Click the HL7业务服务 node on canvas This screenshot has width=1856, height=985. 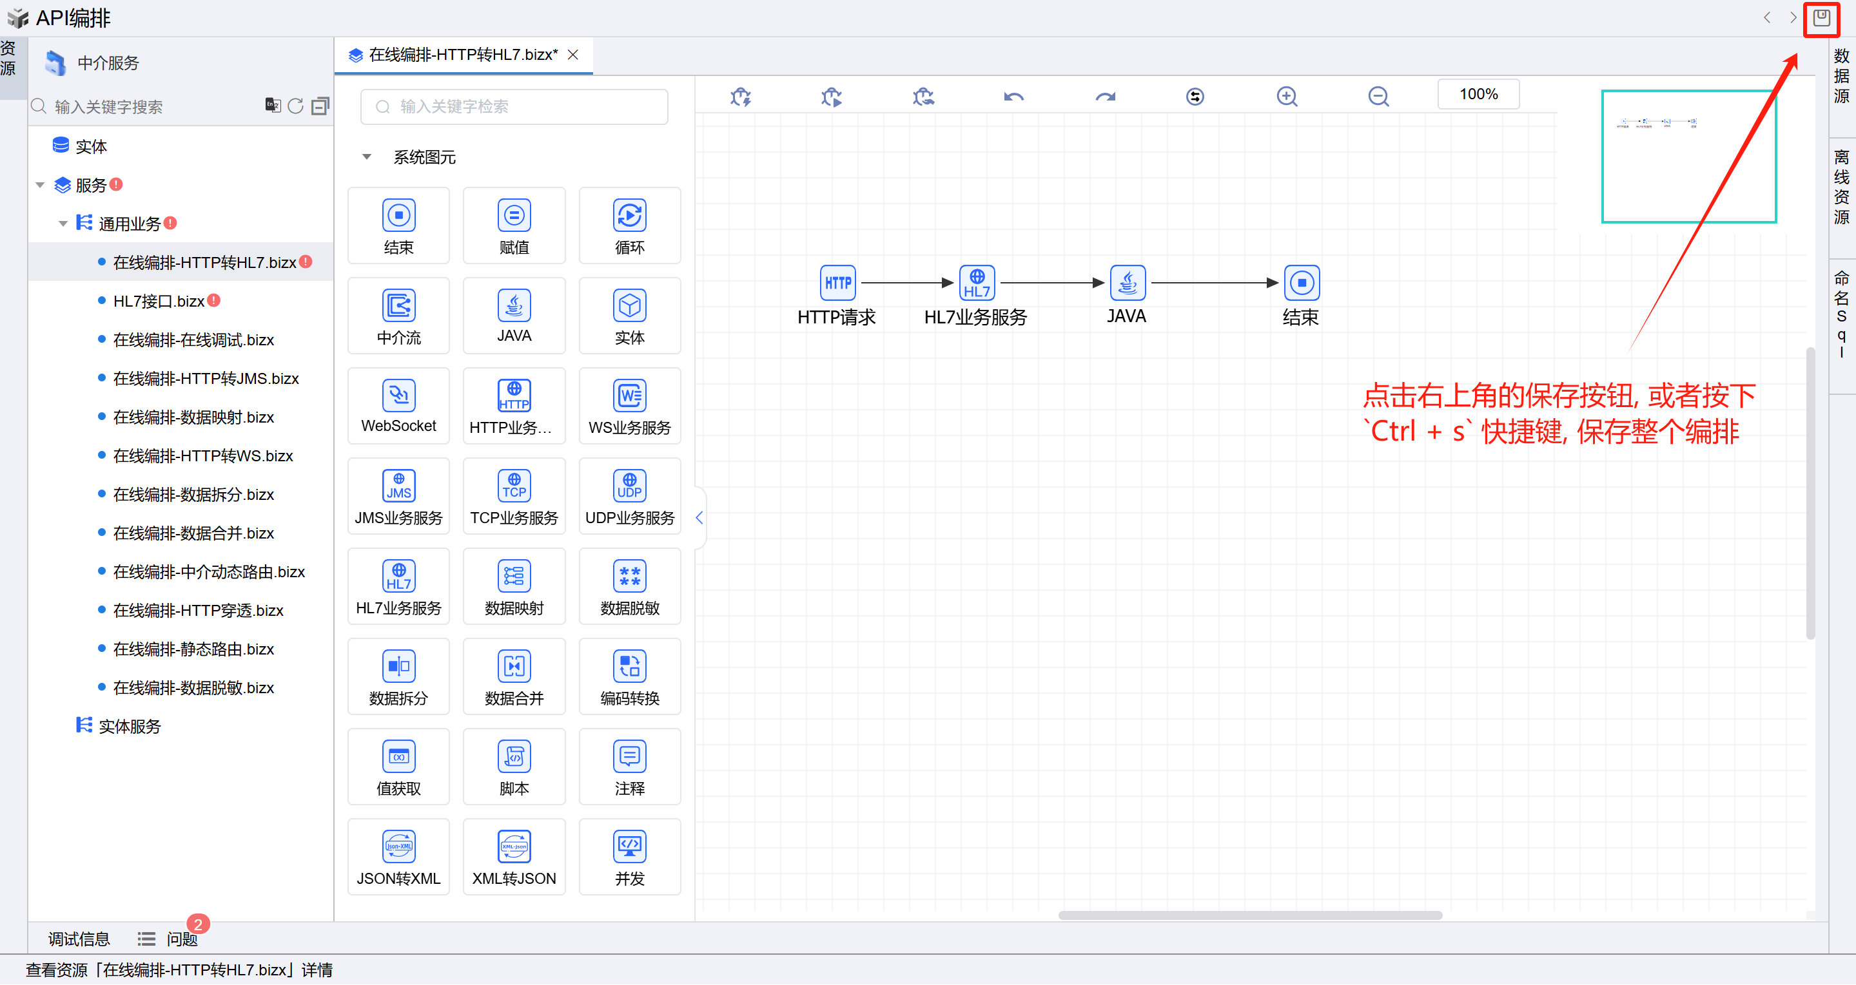(x=976, y=283)
